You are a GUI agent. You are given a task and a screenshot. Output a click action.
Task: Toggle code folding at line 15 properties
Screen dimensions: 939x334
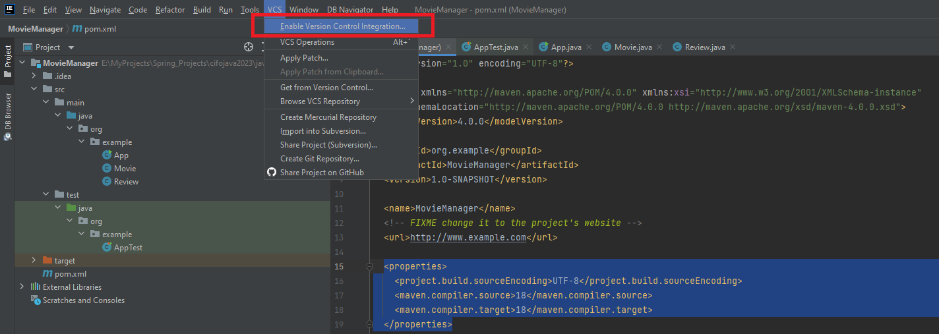[369, 267]
